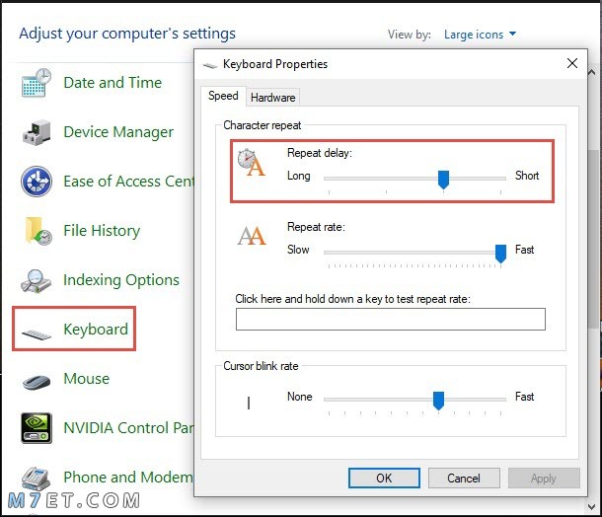Click the Repeat rate slider handle
The image size is (602, 517).
(500, 254)
